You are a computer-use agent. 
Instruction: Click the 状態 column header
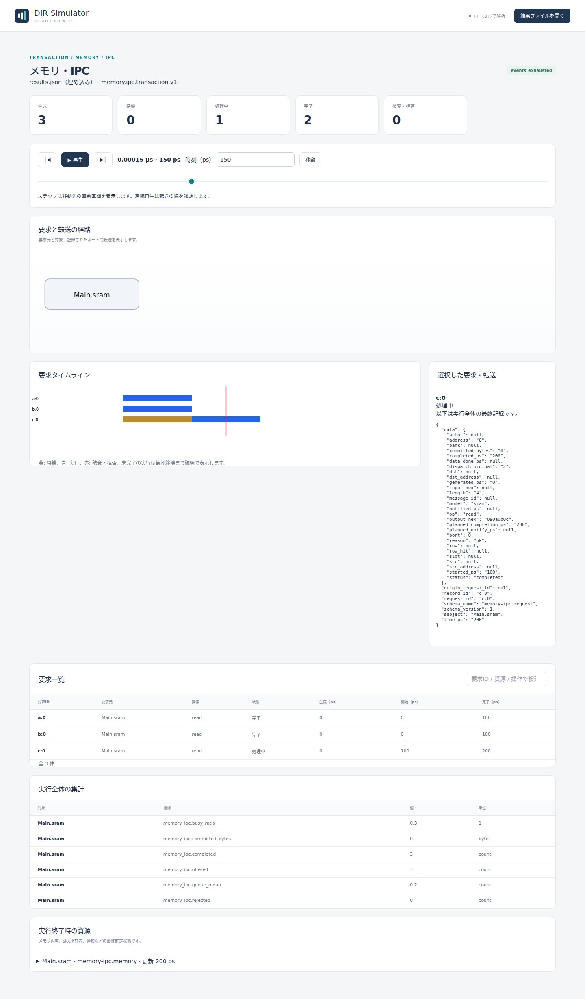(x=256, y=702)
